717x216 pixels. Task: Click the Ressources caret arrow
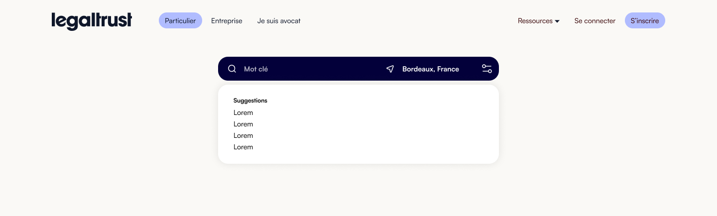click(x=557, y=21)
